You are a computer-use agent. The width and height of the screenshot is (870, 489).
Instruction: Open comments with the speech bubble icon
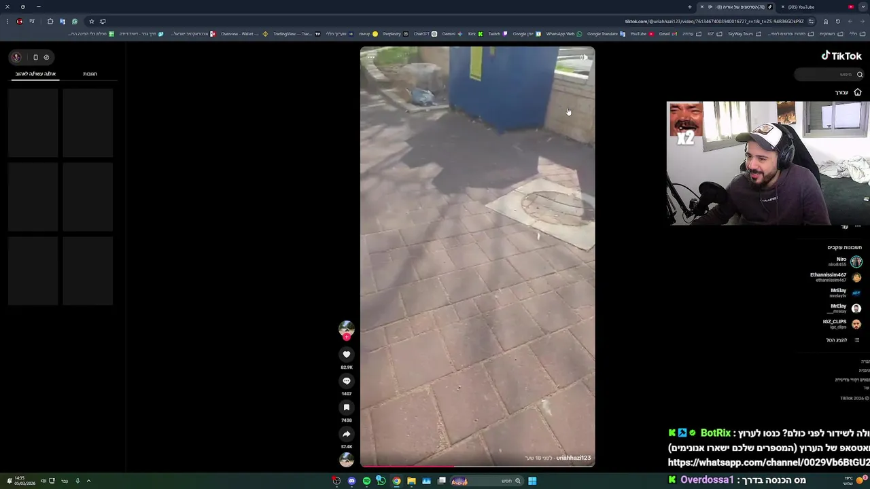(347, 381)
